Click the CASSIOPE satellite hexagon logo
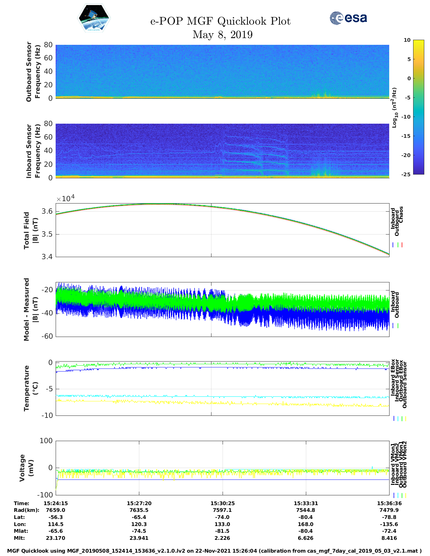This screenshot has height=556, width=430. point(94,18)
